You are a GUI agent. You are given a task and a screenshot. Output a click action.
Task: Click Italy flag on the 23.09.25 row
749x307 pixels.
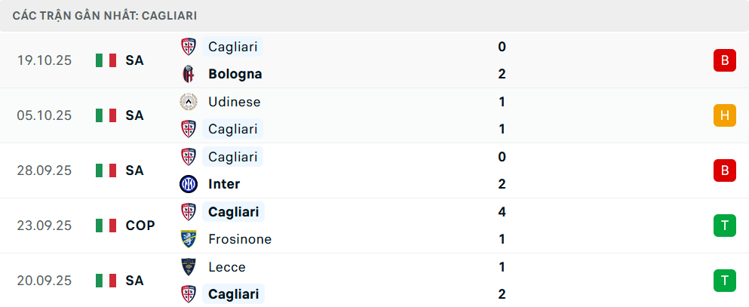click(106, 226)
